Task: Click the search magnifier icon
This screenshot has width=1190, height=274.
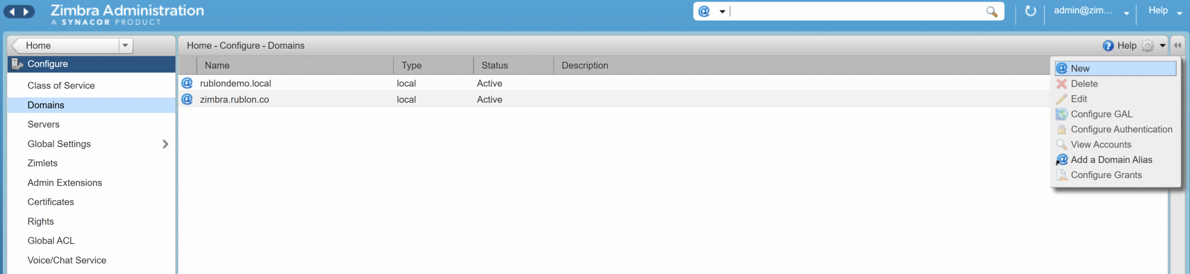Action: [991, 12]
